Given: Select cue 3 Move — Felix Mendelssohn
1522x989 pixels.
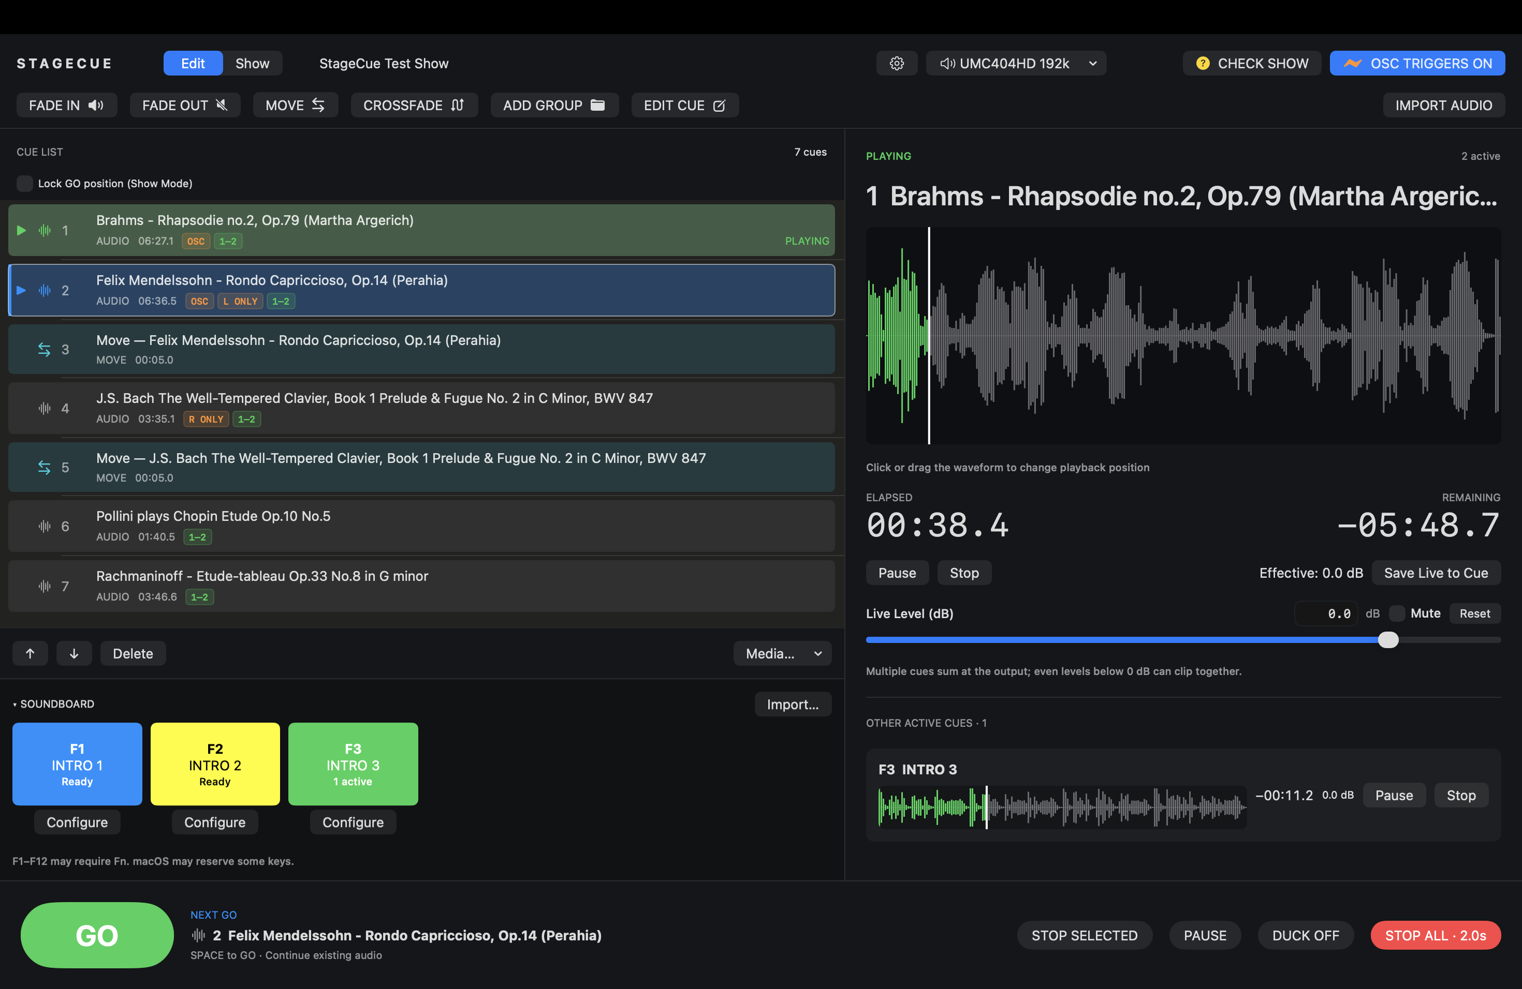Looking at the screenshot, I should 421,350.
